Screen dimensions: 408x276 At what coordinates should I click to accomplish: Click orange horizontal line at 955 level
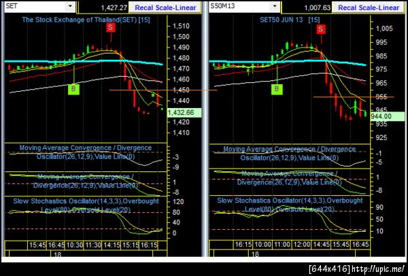(354, 97)
